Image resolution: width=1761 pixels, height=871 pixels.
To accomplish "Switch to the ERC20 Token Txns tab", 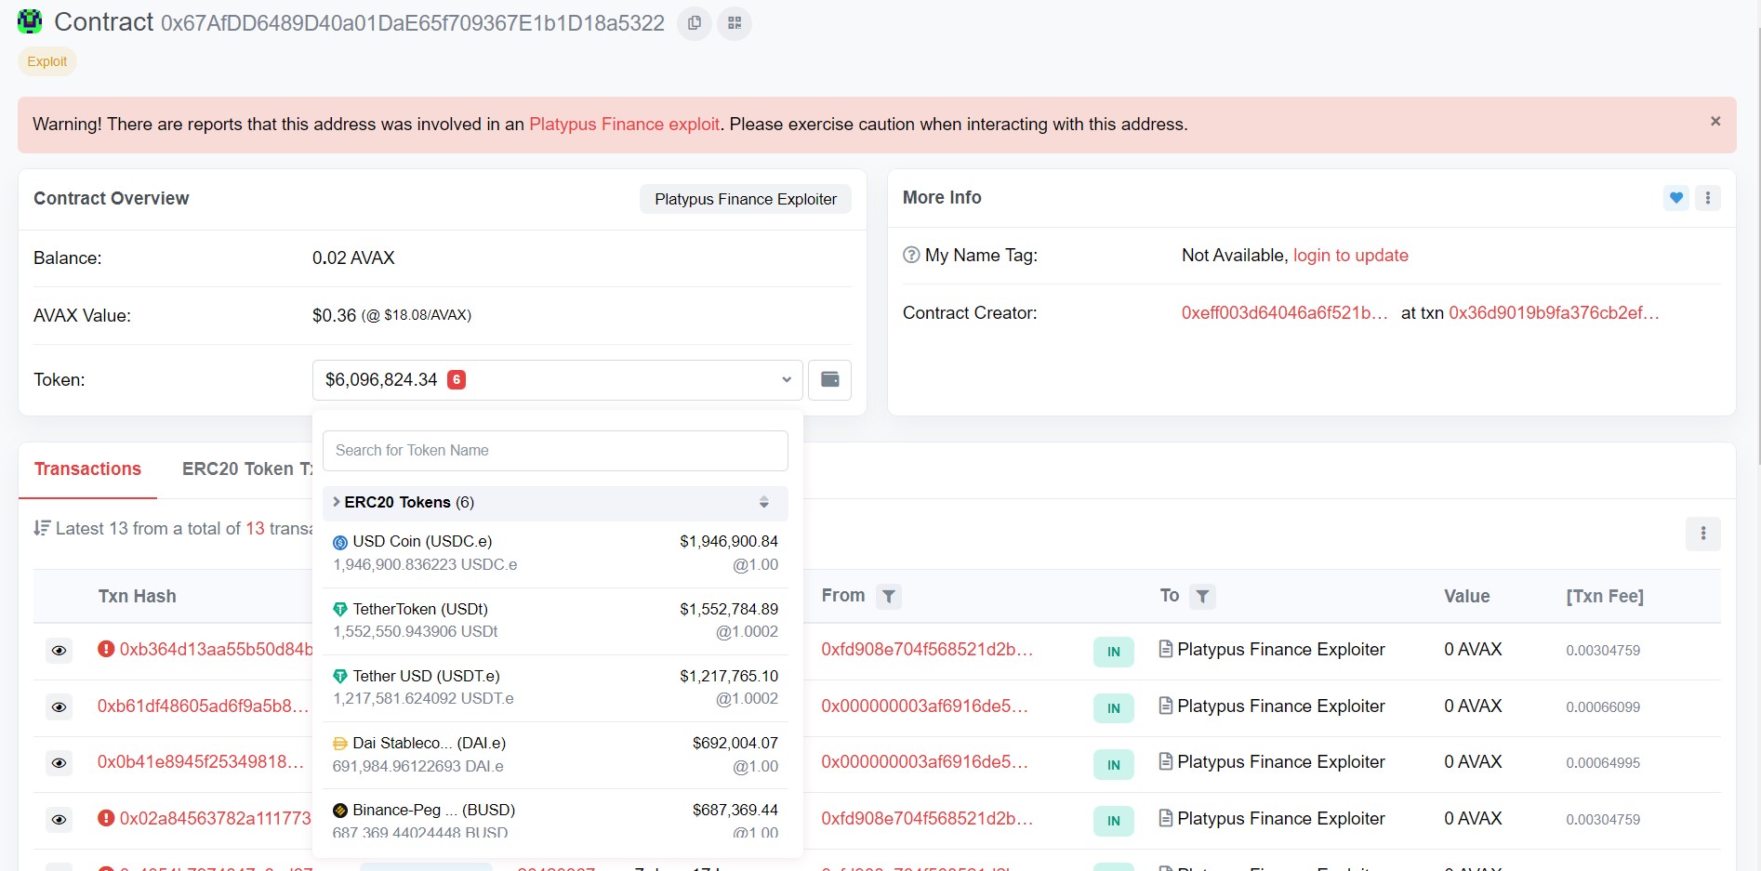I will (x=246, y=468).
